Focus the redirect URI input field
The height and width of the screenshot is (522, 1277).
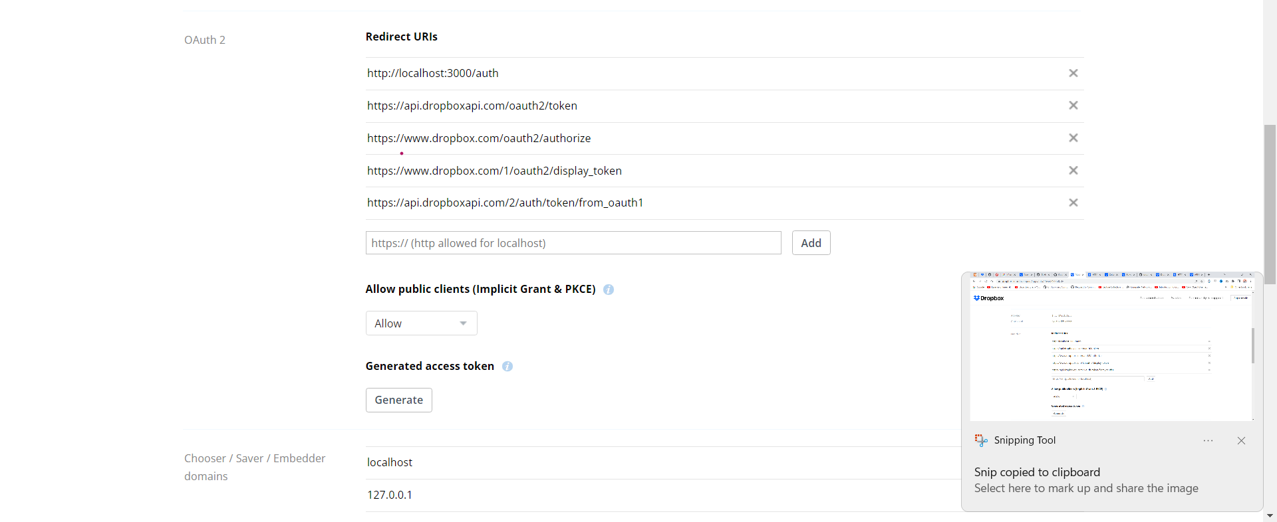[x=573, y=243]
